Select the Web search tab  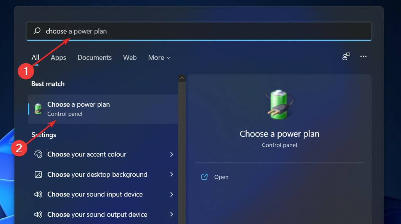tap(130, 57)
